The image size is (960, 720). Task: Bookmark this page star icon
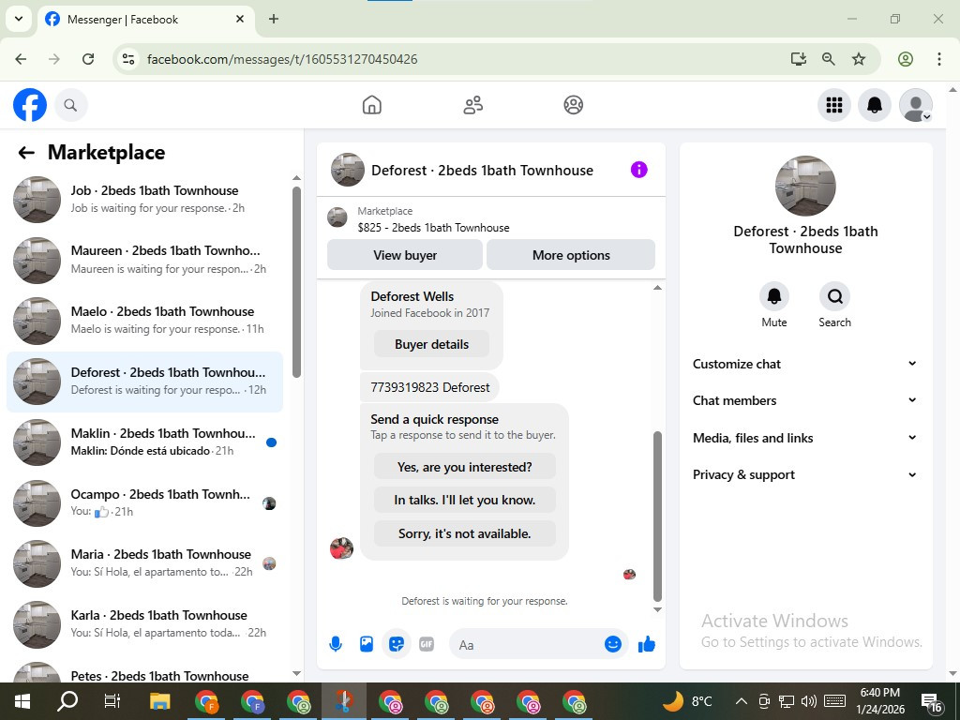coord(859,59)
